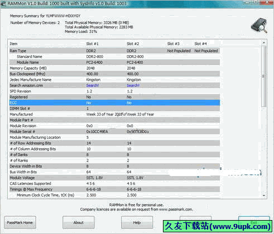The height and width of the screenshot is (234, 274).
Task: Select the DIMM Slot # row
Action: [114, 109]
